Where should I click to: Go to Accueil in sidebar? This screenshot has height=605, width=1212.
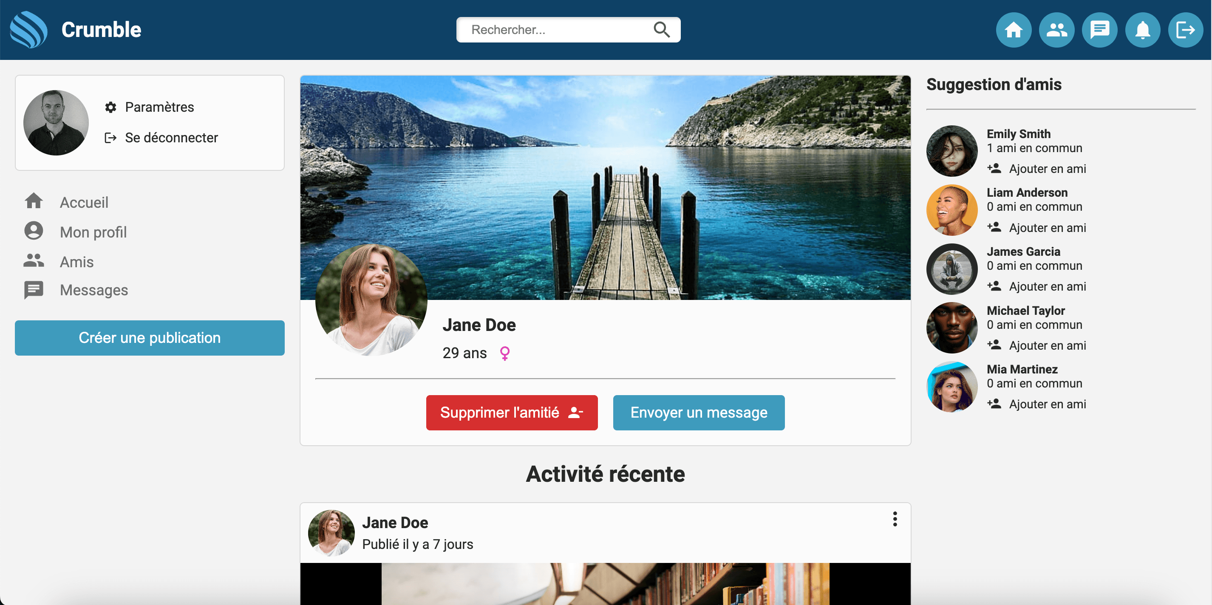click(84, 202)
